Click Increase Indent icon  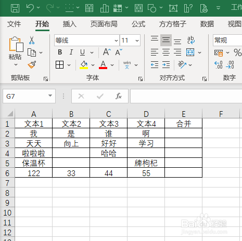[166, 65]
